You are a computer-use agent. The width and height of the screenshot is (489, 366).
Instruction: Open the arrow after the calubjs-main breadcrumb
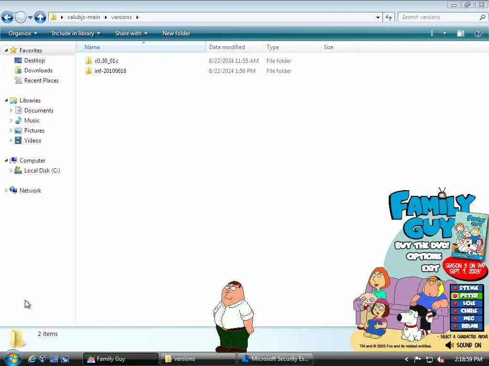tap(106, 17)
